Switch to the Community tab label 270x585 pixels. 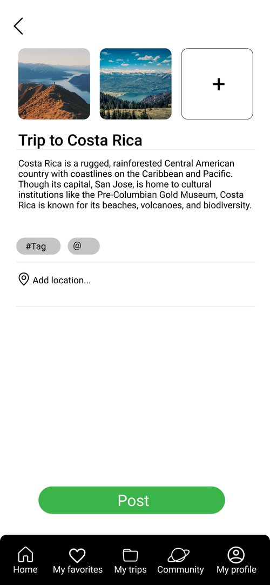(x=180, y=570)
